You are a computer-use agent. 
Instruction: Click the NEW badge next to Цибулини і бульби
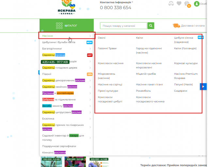click(x=89, y=42)
